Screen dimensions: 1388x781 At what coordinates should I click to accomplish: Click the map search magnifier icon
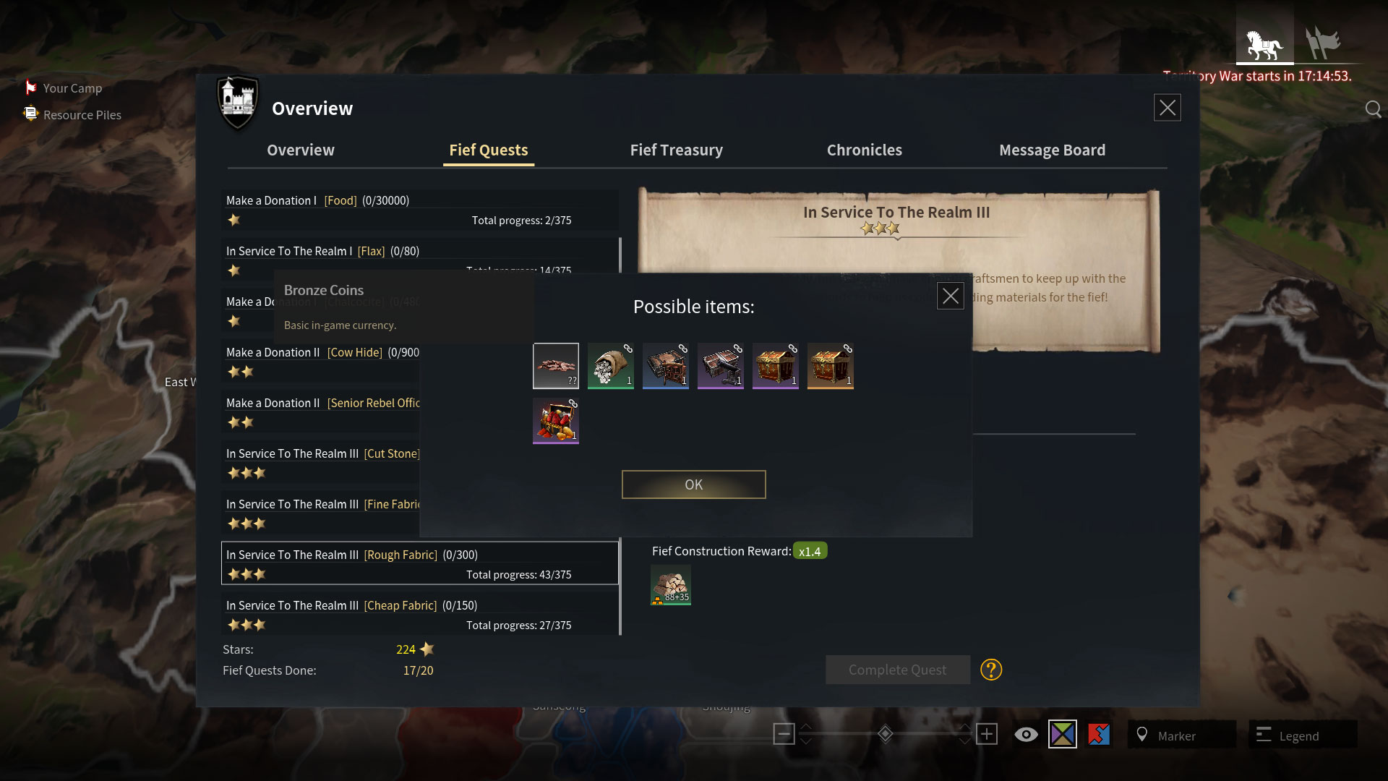point(1373,109)
